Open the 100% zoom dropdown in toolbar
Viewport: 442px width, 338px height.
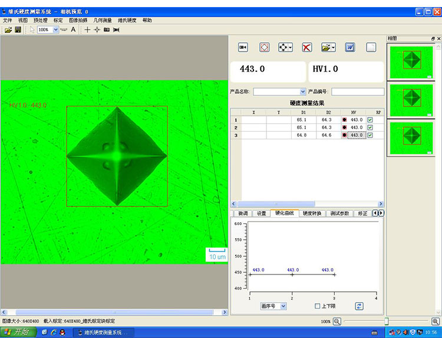54,29
